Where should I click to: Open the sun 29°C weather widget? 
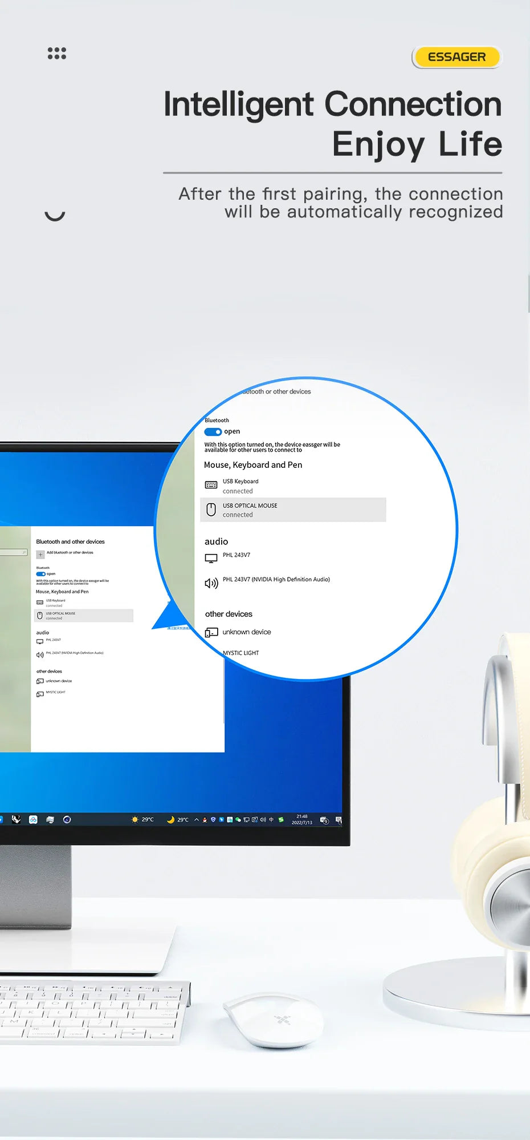[x=142, y=819]
